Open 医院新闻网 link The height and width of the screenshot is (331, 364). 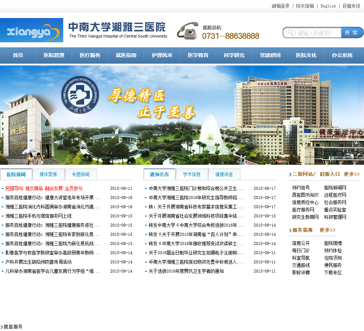(335, 188)
